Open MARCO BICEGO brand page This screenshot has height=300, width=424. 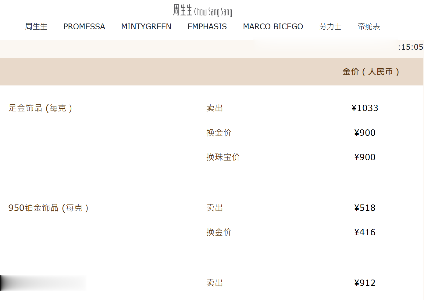[273, 27]
